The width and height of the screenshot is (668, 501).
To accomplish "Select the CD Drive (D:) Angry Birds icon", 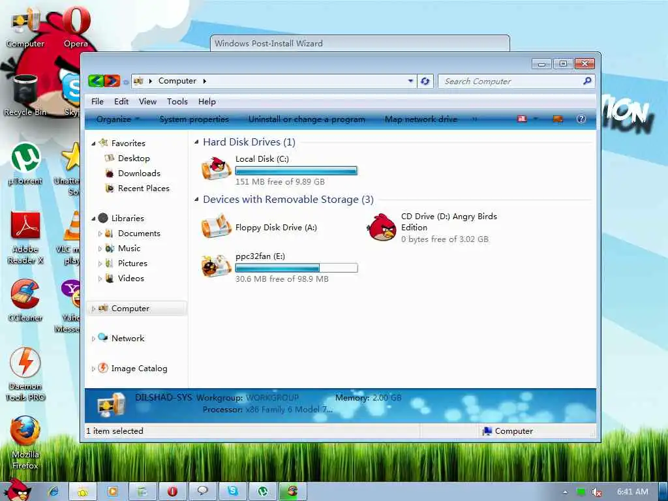I will pyautogui.click(x=382, y=227).
